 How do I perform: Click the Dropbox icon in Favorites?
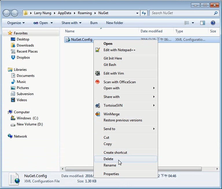click(13, 58)
